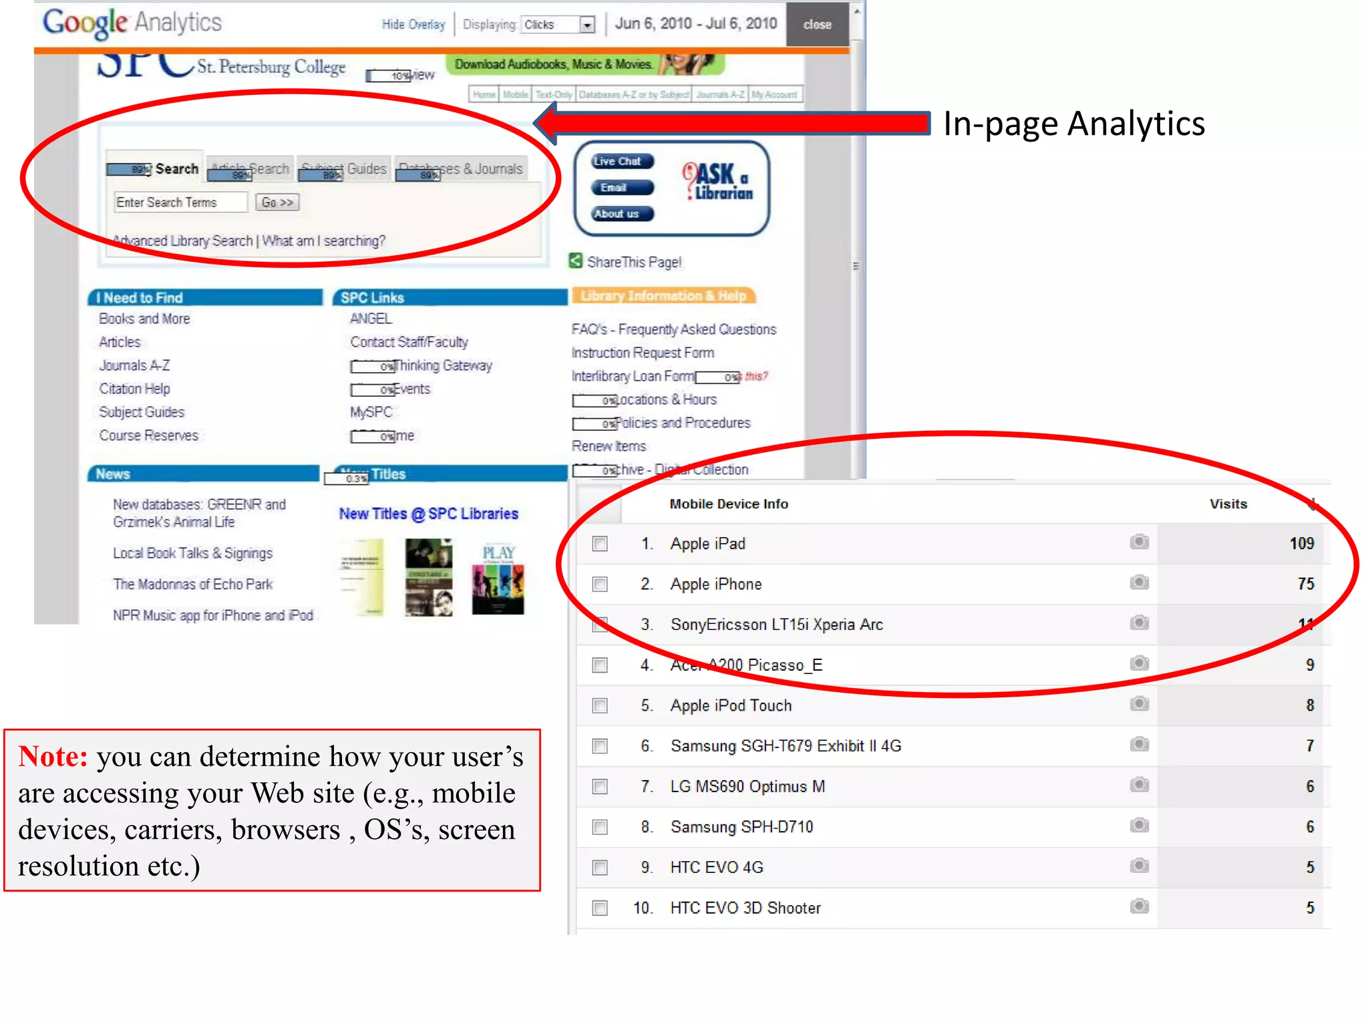The width and height of the screenshot is (1368, 1026).
Task: Open the Instruction Request Form link
Action: point(643,353)
